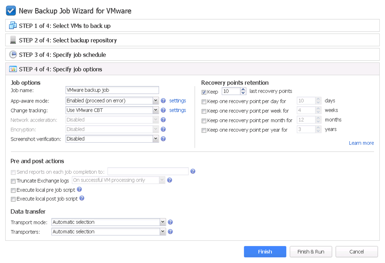Image resolution: width=385 pixels, height=263 pixels.
Task: Increase the days retention spinner
Action: pos(318,99)
